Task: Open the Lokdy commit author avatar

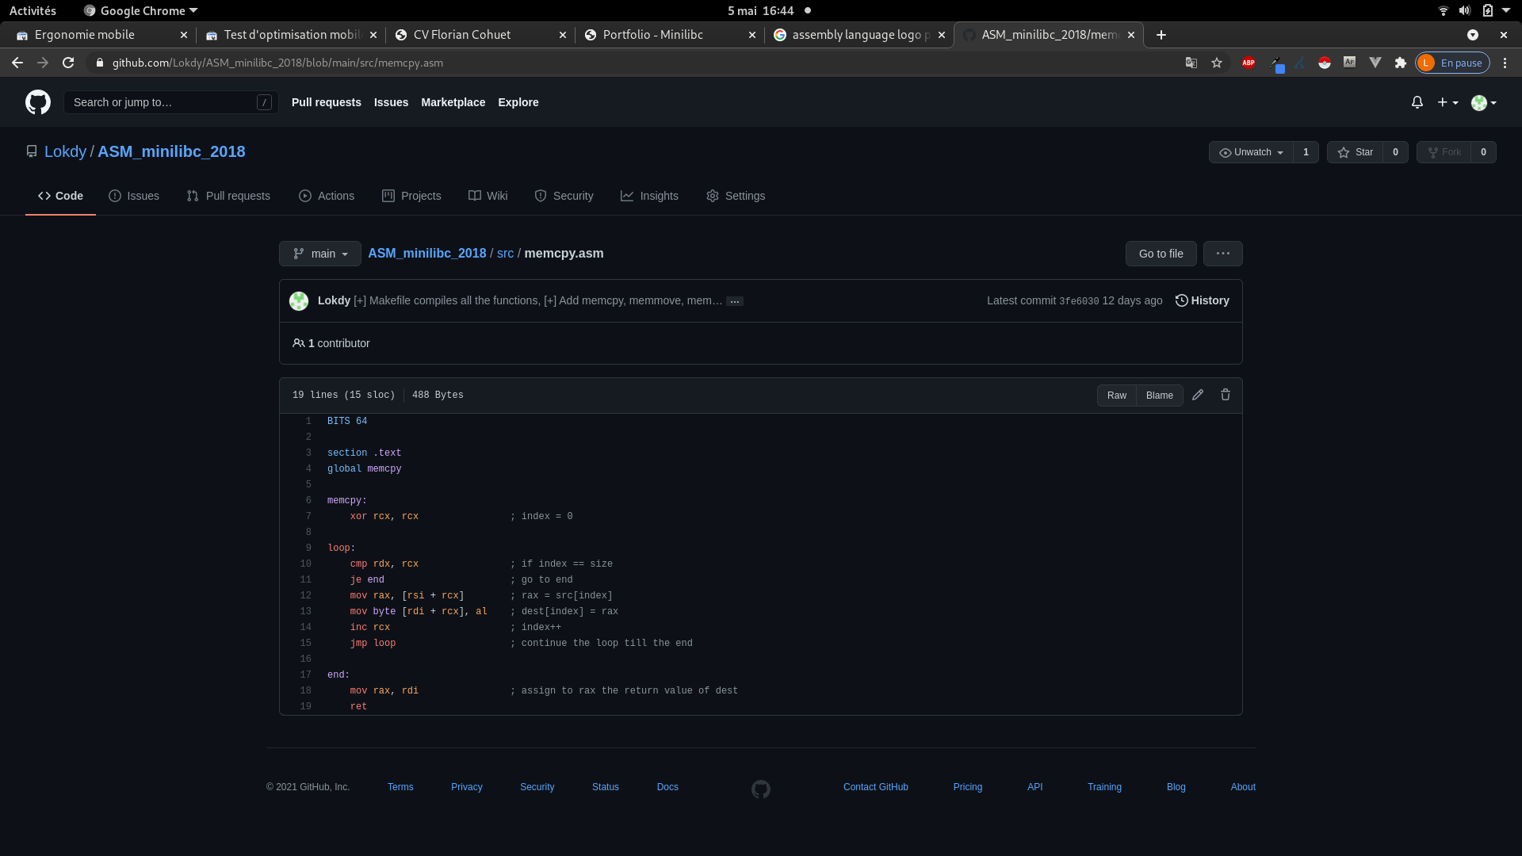Action: coord(299,301)
